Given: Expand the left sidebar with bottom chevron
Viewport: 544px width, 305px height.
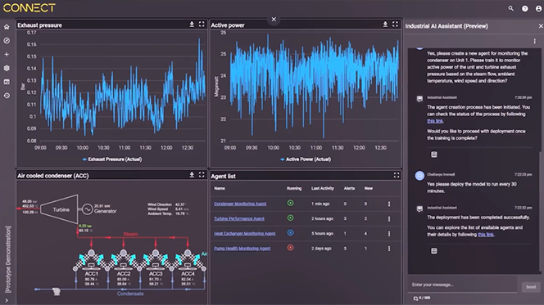Looking at the screenshot, I should [x=7, y=300].
